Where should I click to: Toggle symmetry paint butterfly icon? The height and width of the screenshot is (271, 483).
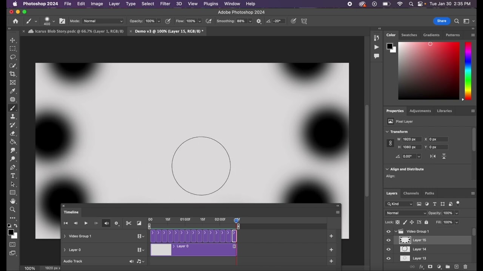click(x=304, y=21)
